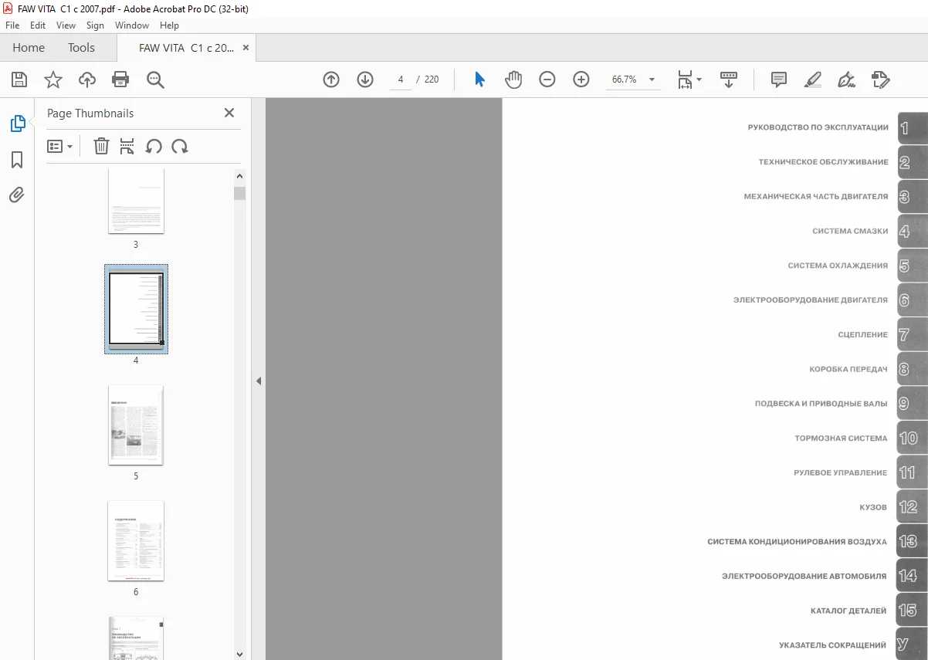The image size is (928, 660).
Task: Select the FAW VITA C1 document tab
Action: click(x=186, y=47)
